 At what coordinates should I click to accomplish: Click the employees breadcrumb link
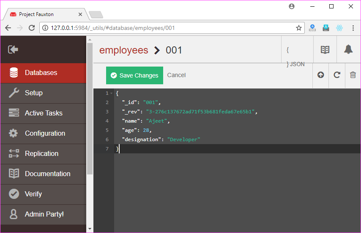click(x=123, y=50)
